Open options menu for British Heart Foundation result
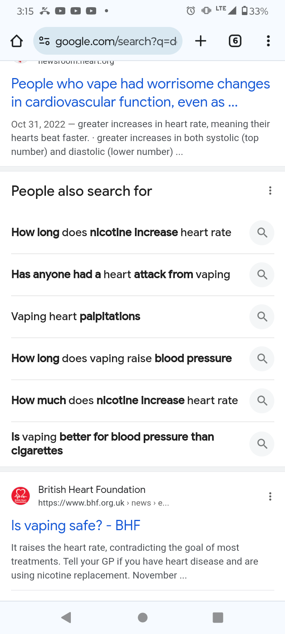This screenshot has height=634, width=285. (x=270, y=497)
